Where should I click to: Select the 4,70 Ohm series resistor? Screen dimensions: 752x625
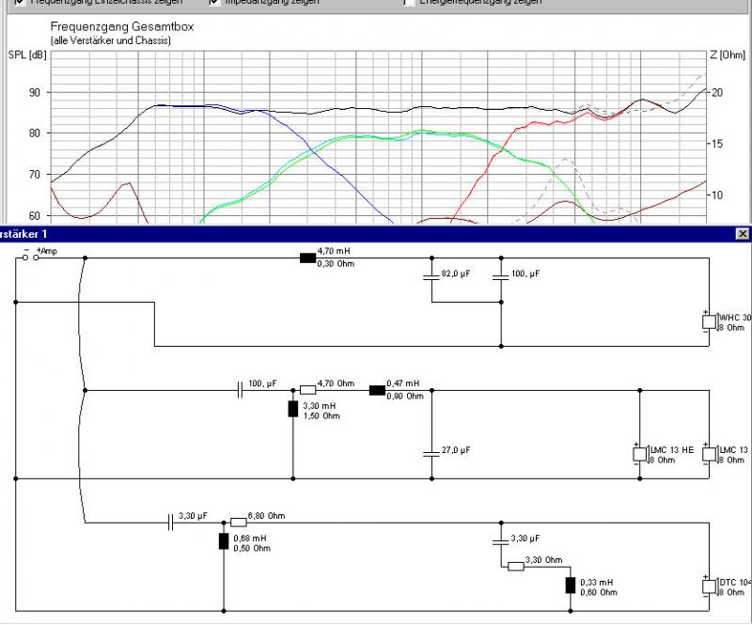pos(307,390)
